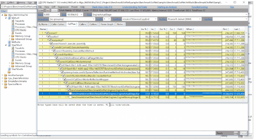Click the CPU Stacks window title icon
The height and width of the screenshot is (139, 254).
(x=40, y=3)
